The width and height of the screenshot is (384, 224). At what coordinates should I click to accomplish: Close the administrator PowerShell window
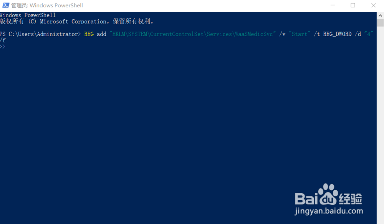pos(373,5)
